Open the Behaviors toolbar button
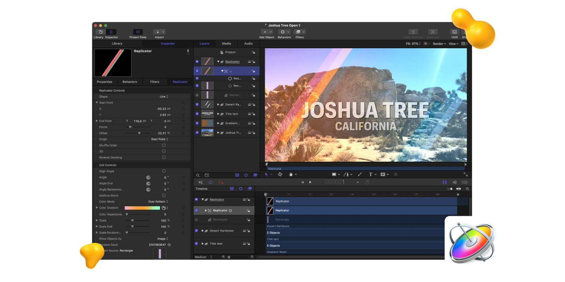565x282 pixels. [x=284, y=32]
